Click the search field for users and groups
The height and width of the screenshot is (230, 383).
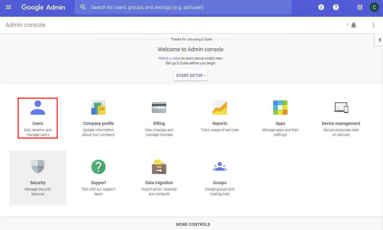186,7
